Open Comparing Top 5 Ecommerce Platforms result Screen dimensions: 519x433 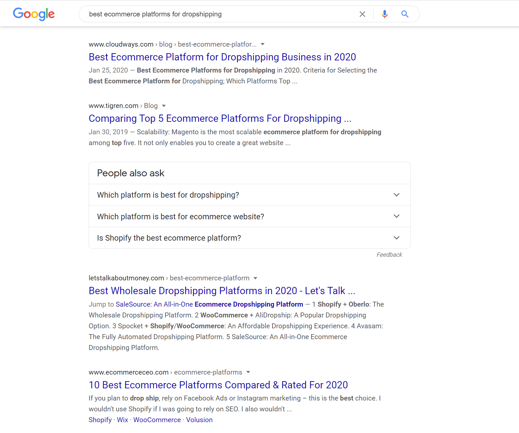pos(220,119)
